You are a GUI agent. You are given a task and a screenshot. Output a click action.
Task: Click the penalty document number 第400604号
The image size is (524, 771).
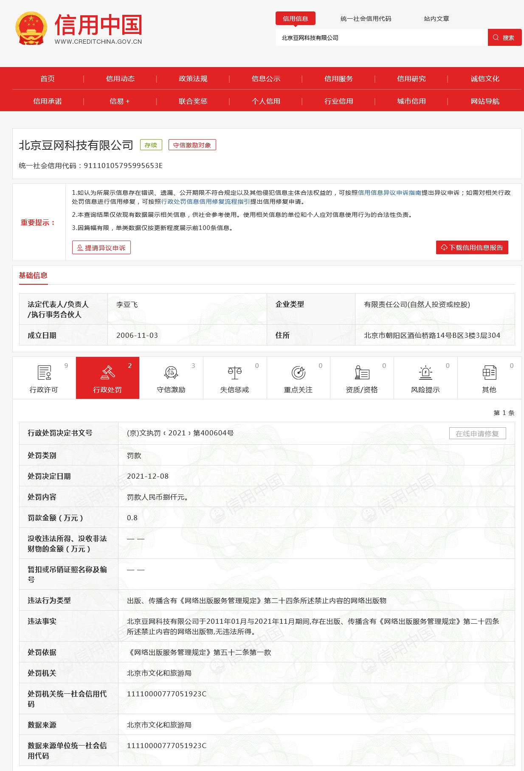(x=214, y=433)
